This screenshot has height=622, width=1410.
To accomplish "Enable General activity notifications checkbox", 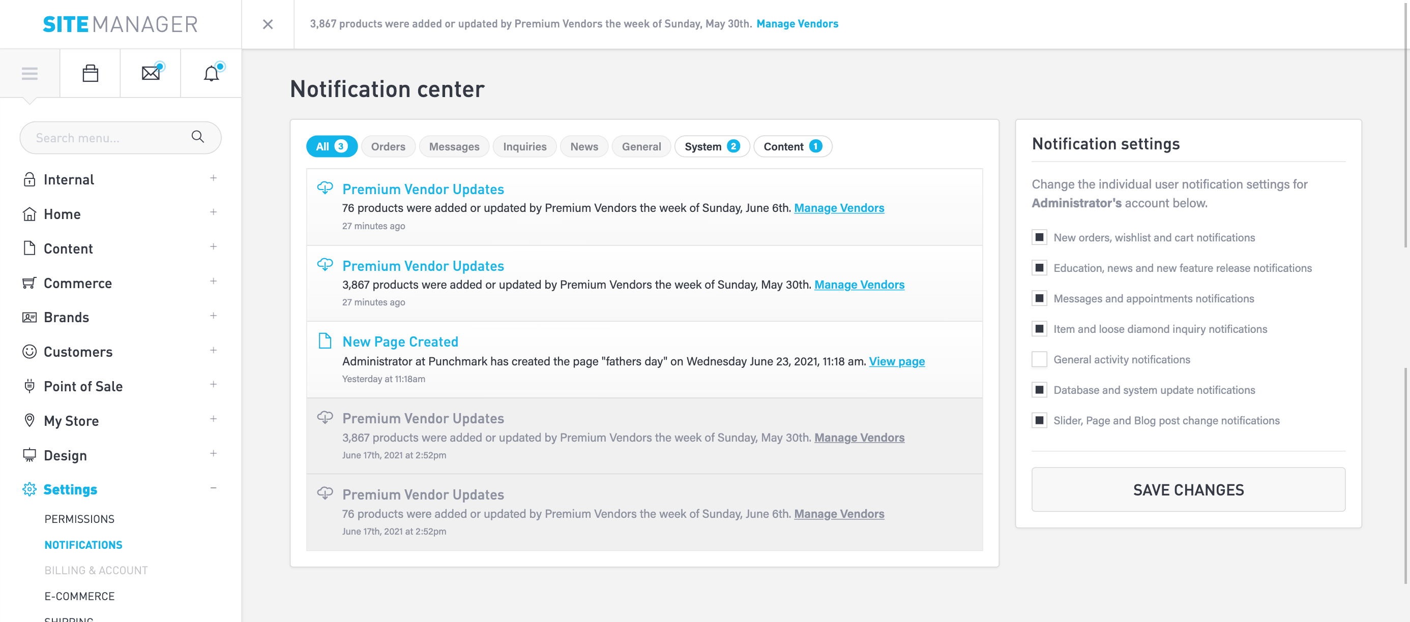I will (x=1039, y=359).
